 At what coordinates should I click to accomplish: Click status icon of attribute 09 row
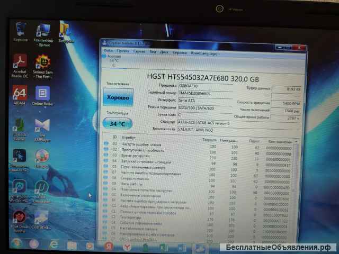105,183
